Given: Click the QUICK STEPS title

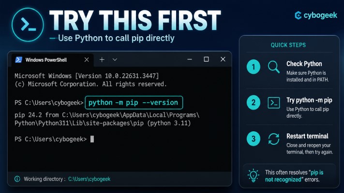Looking at the screenshot, I should (x=288, y=45).
